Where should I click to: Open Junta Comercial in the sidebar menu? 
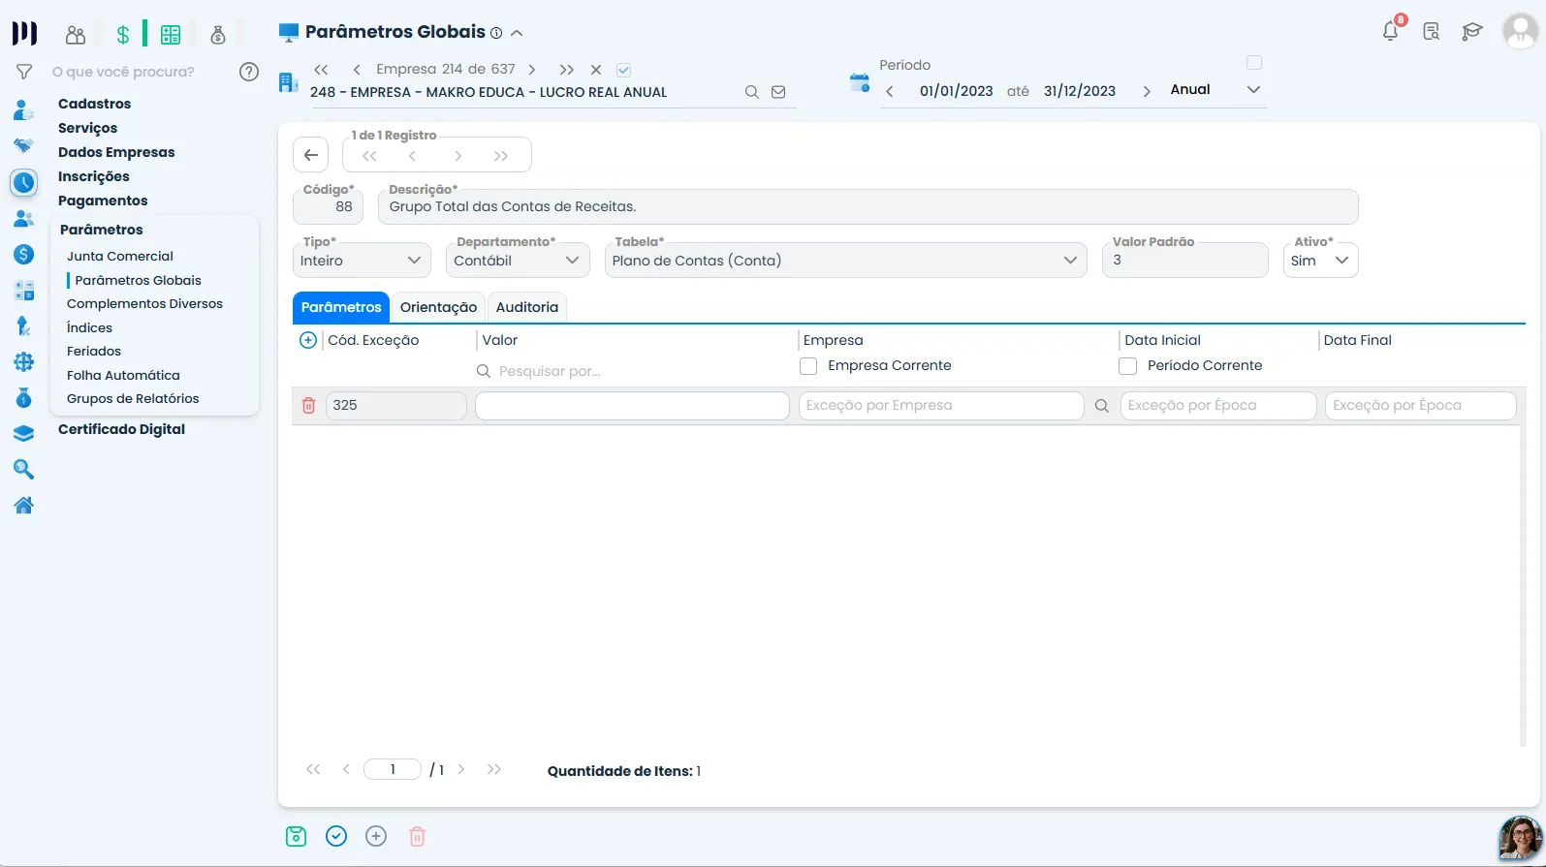coord(120,256)
